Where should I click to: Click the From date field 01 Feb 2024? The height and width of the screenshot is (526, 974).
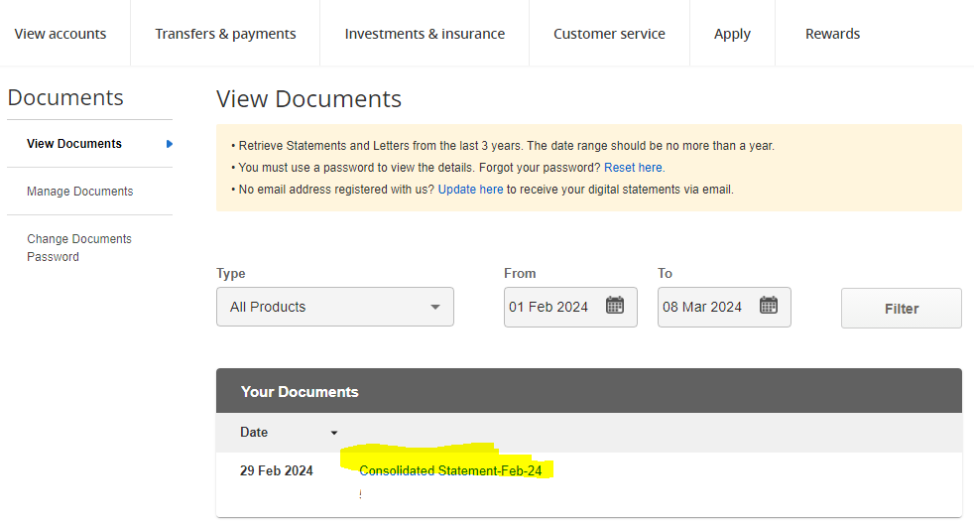click(570, 307)
